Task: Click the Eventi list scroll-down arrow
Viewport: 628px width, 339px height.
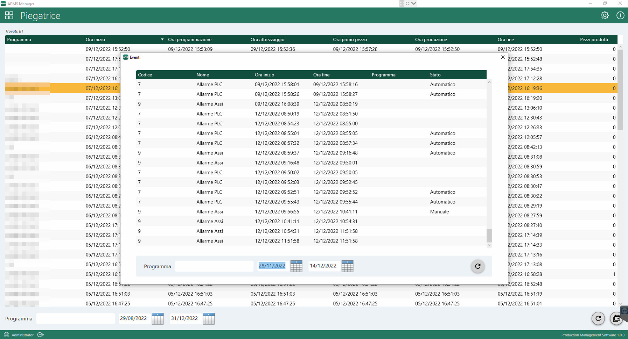Action: point(489,245)
